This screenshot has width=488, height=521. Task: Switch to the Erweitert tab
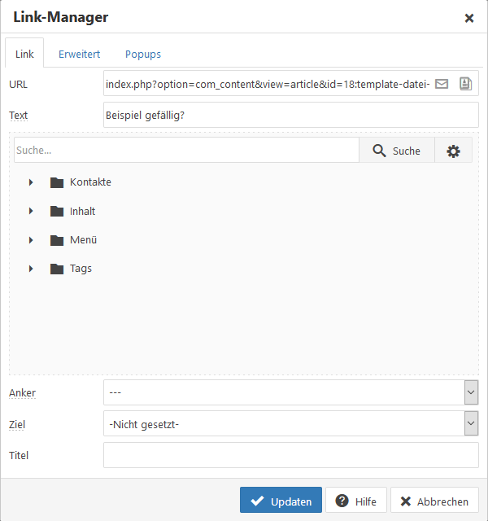tap(79, 55)
